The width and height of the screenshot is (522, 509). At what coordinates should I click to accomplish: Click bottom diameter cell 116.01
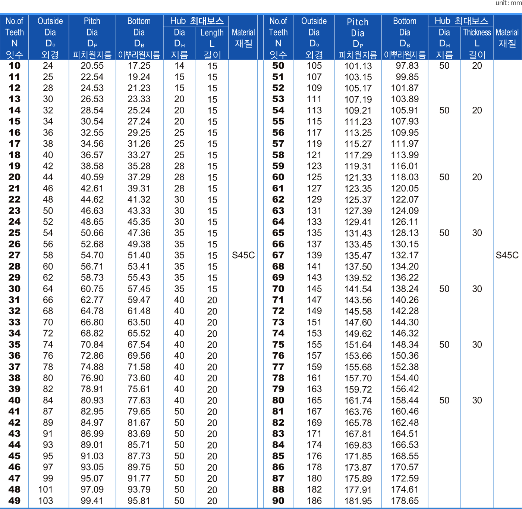(405, 166)
